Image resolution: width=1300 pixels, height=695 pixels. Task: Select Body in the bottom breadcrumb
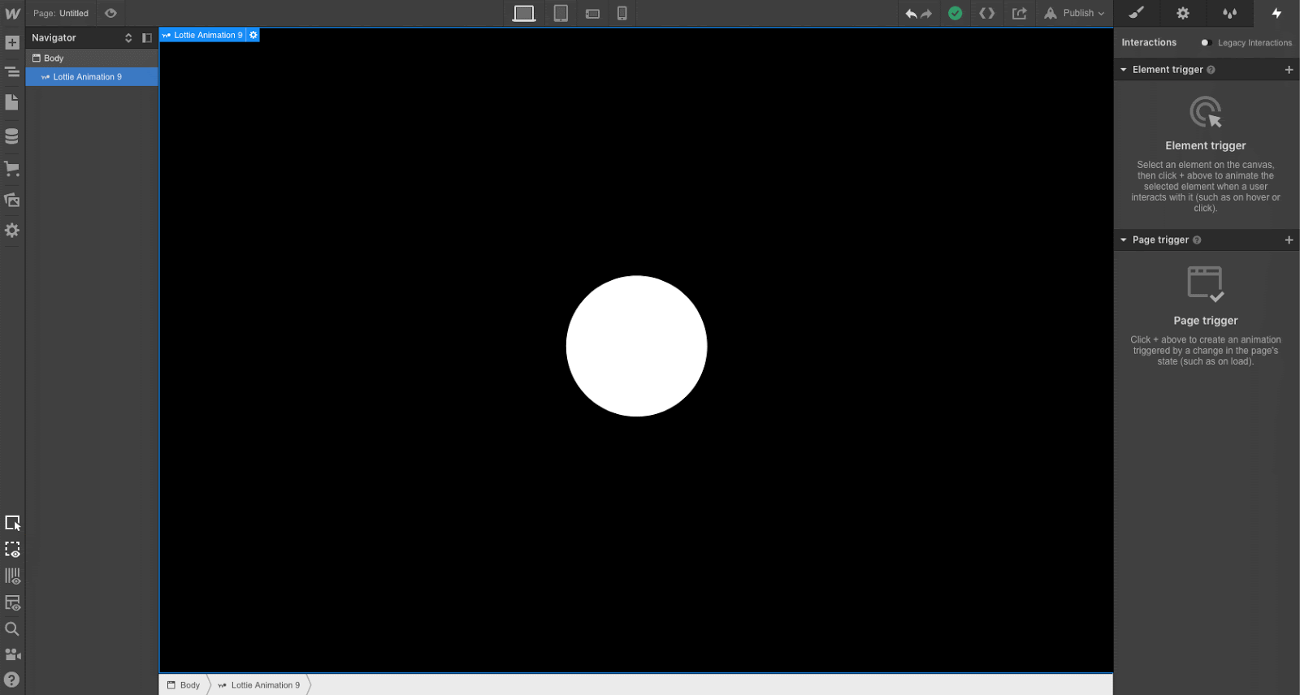184,685
